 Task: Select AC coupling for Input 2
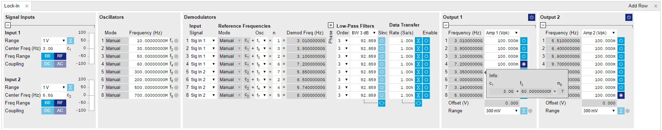pos(60,111)
